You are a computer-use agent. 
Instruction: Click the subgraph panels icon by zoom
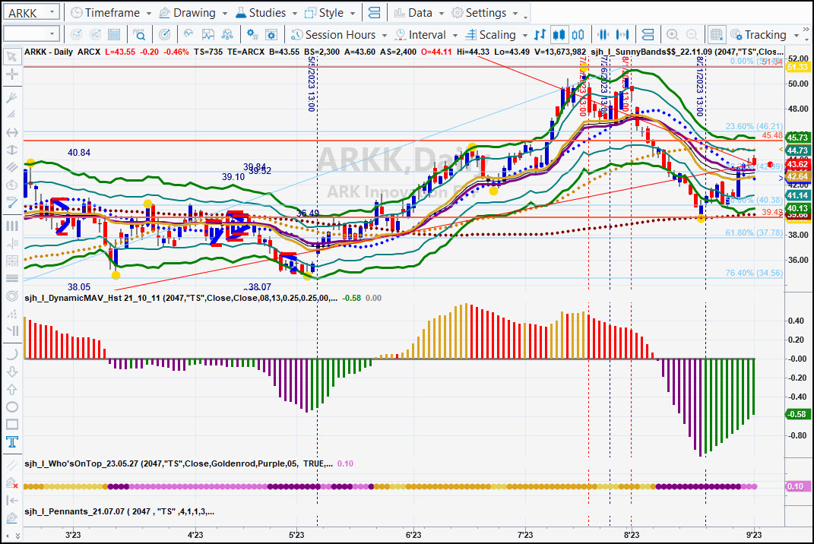pos(648,35)
